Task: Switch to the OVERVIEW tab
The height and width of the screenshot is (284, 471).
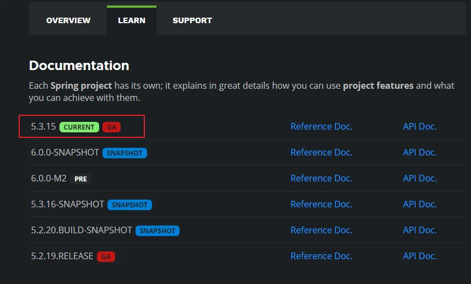Action: coord(68,20)
